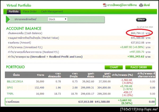The height and width of the screenshot is (112, 159).
Task: Click the Virtual Portfolio title
Action: pos(19,5)
